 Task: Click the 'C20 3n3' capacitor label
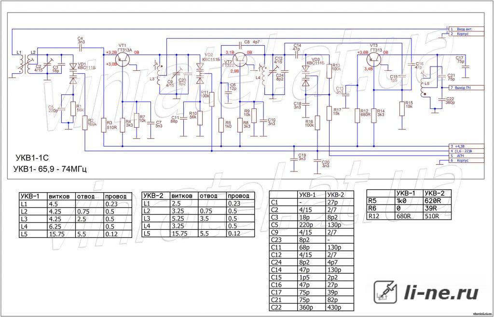325,163
